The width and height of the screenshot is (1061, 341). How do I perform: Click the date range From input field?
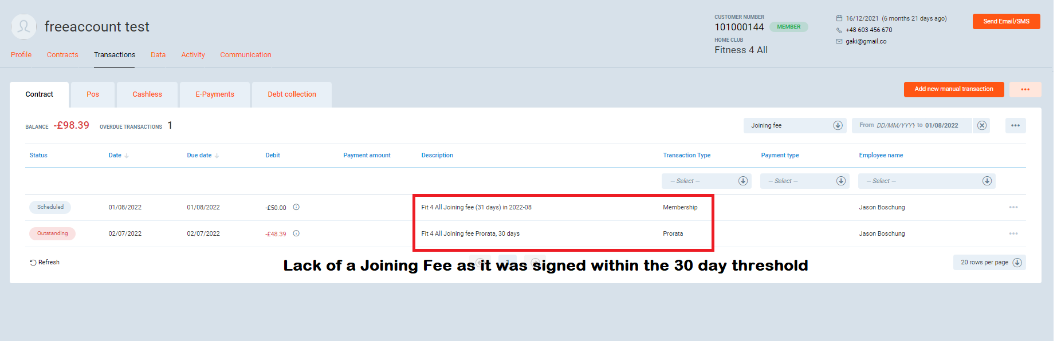(895, 125)
